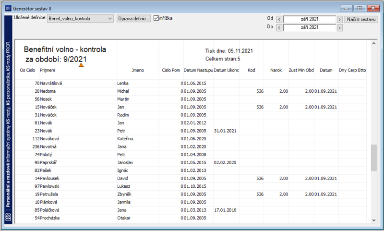Click the Datum Nastupu column header
The height and width of the screenshot is (231, 384).
point(198,70)
